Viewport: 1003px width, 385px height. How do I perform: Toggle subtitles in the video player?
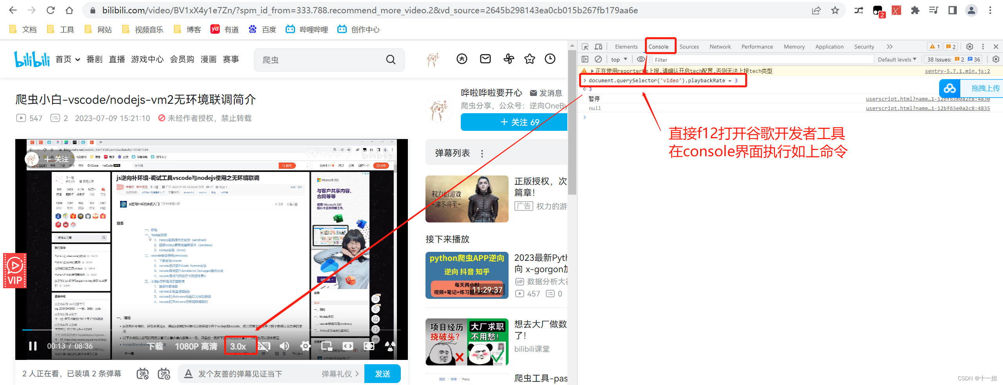264,346
